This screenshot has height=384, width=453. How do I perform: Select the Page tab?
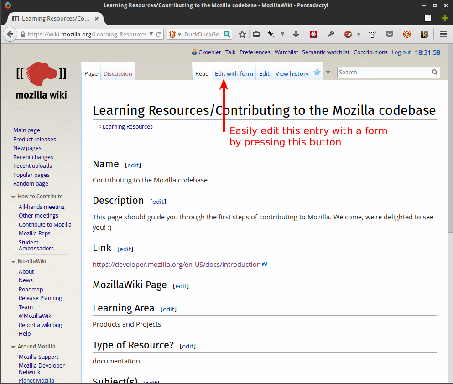pos(91,73)
